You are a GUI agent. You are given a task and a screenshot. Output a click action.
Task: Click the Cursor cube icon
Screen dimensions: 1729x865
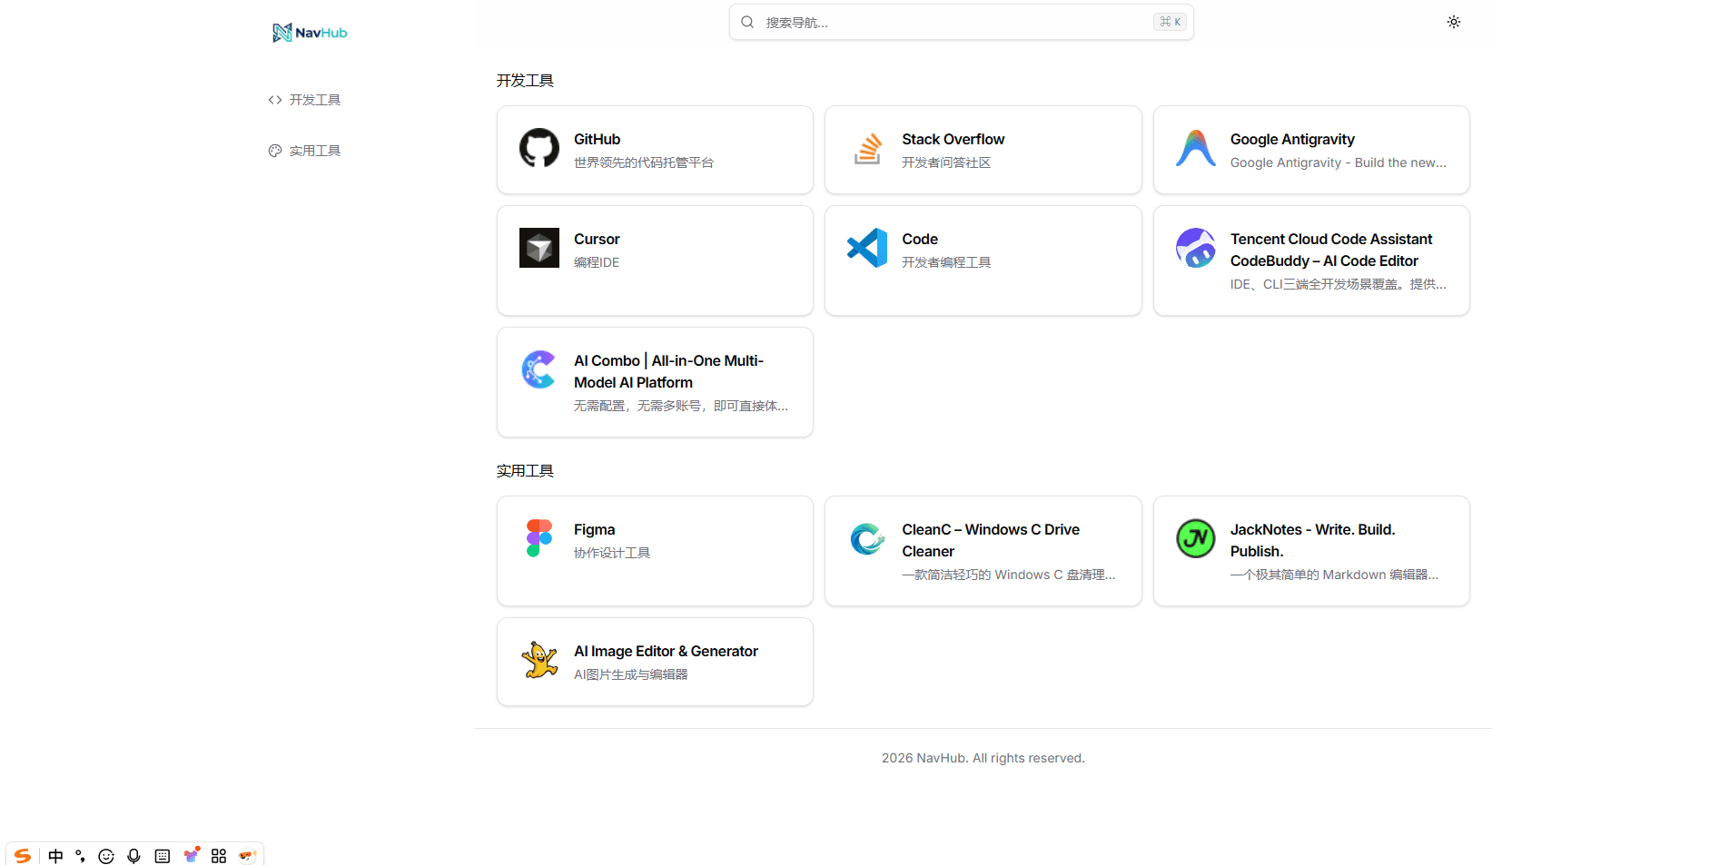tap(538, 247)
